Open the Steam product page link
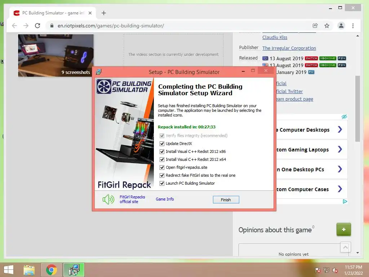The width and height of the screenshot is (369, 277). click(294, 99)
